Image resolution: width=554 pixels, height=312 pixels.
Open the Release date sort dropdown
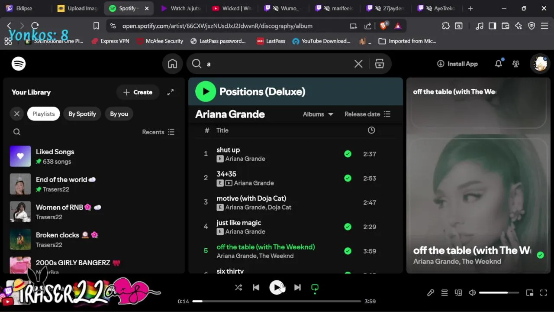pos(367,114)
